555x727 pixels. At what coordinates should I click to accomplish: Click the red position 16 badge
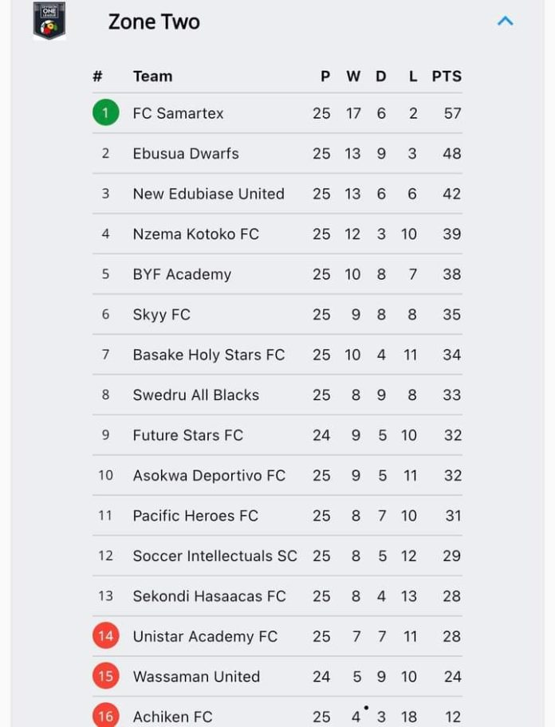pyautogui.click(x=106, y=715)
